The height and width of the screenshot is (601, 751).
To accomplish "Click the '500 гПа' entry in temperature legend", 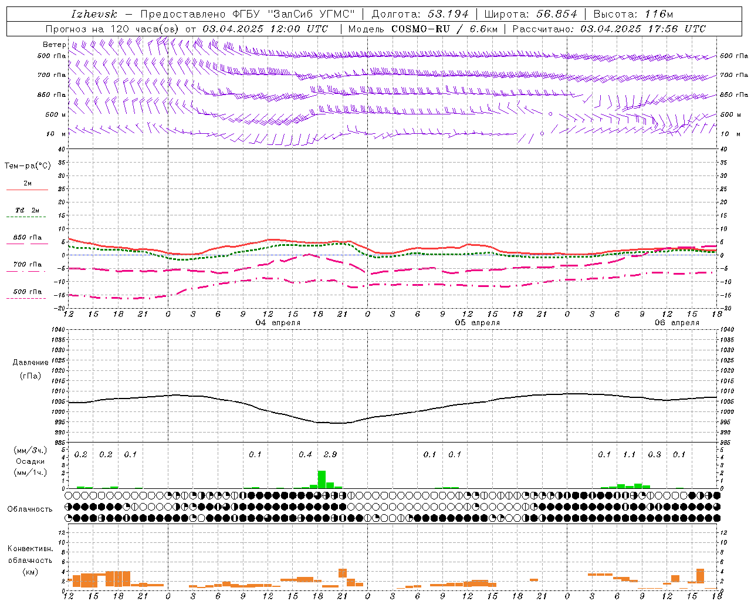I will coord(27,292).
